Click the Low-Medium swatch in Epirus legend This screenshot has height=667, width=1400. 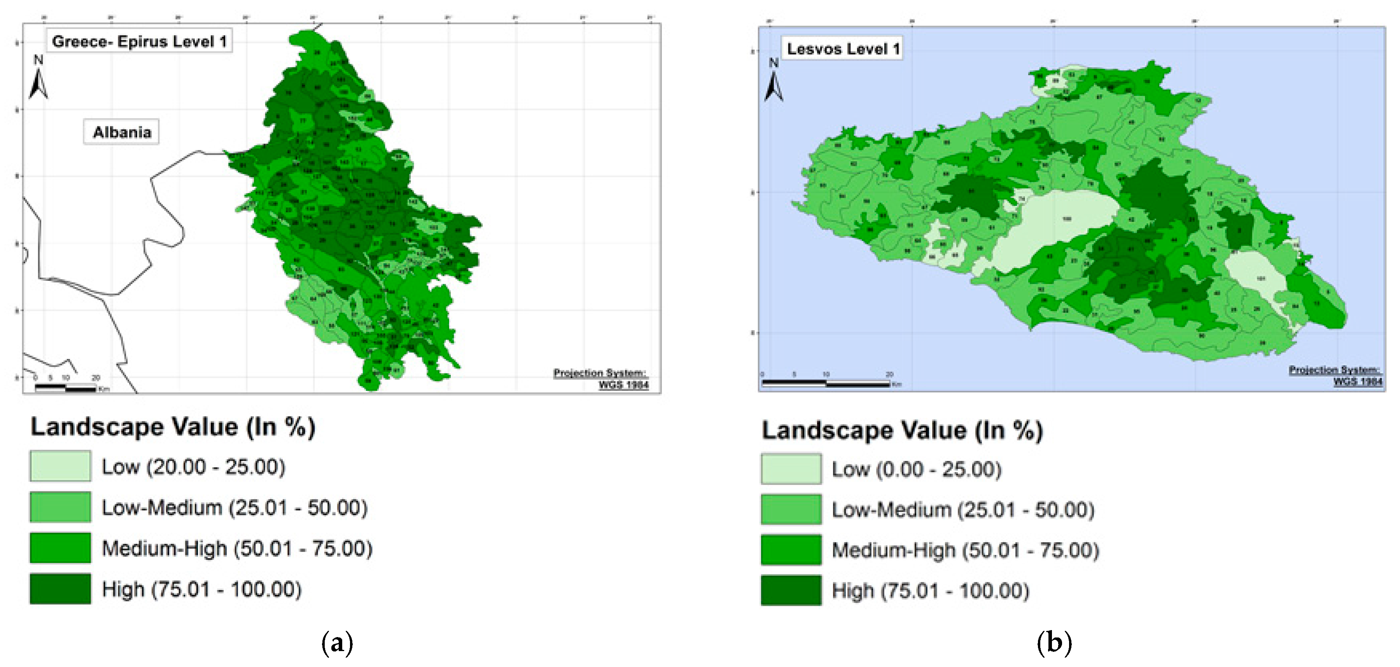[60, 507]
